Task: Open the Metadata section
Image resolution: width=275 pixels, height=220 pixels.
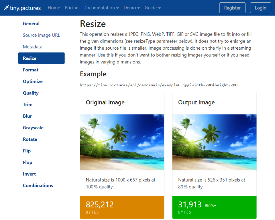Action: (x=32, y=46)
